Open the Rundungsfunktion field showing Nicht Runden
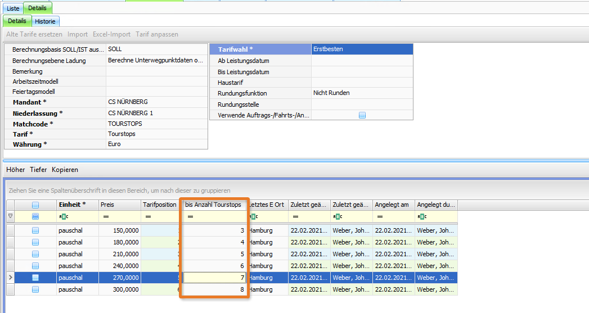 (362, 93)
